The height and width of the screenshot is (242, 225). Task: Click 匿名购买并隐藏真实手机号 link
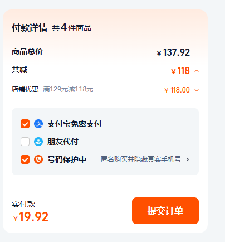coord(141,159)
